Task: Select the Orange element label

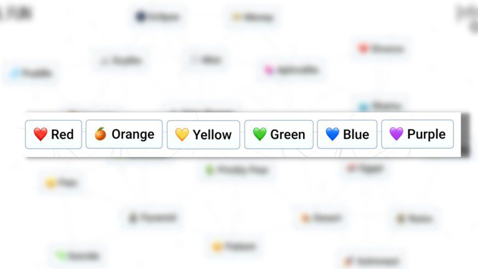Action: pyautogui.click(x=133, y=134)
